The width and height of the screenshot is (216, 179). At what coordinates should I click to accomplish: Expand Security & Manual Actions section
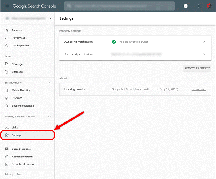(x=50, y=117)
